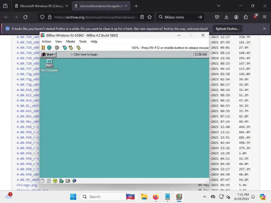Open the Chicago.png file link

coord(27,185)
